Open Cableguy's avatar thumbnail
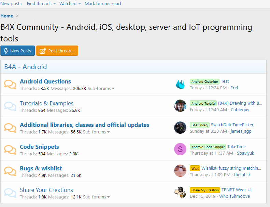The image size is (270, 207). coord(180,106)
